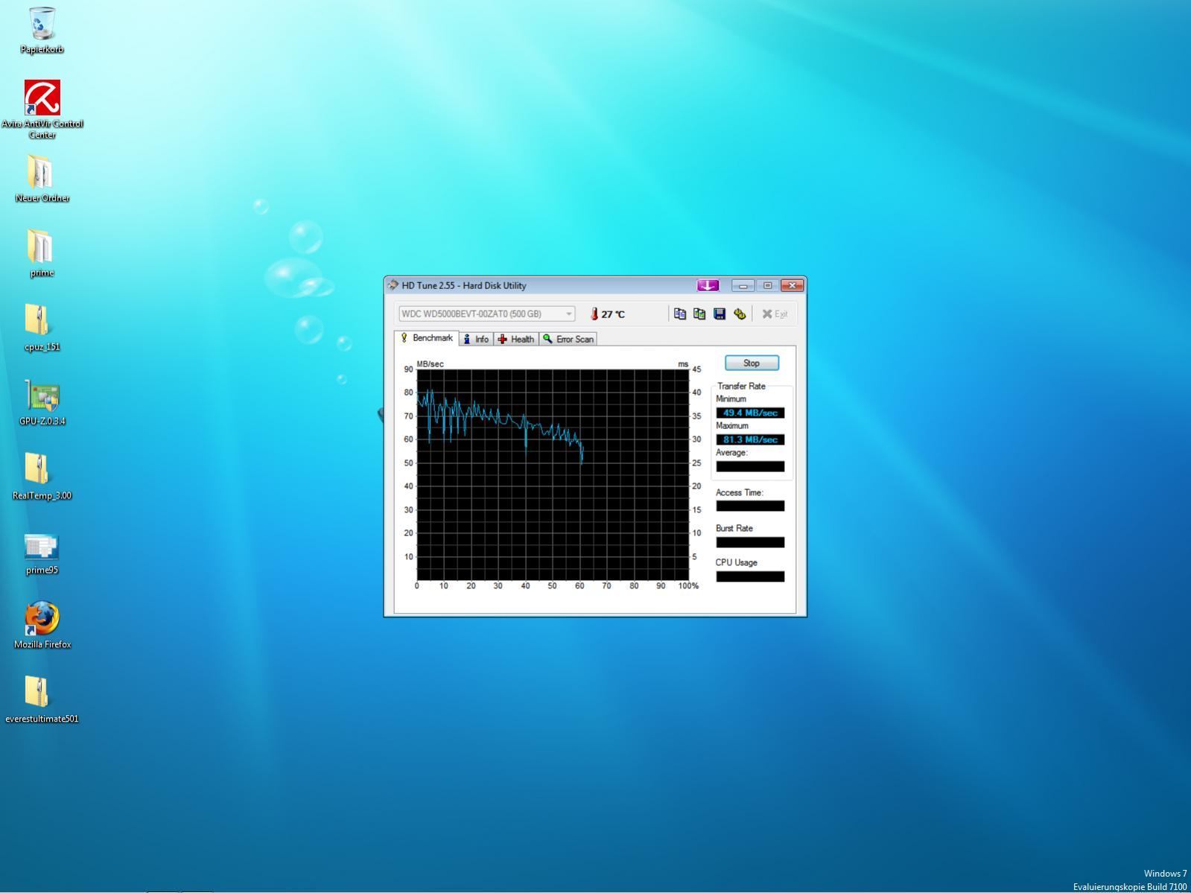The image size is (1191, 893).
Task: Click the copy screenshot to clipboard icon
Action: click(x=699, y=314)
